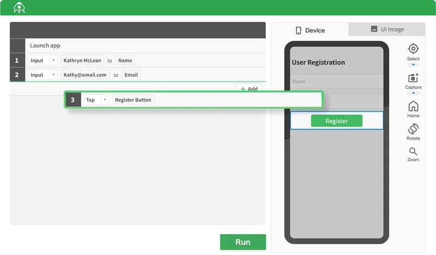436x255 pixels.
Task: Switch to the Device tab
Action: tap(310, 31)
